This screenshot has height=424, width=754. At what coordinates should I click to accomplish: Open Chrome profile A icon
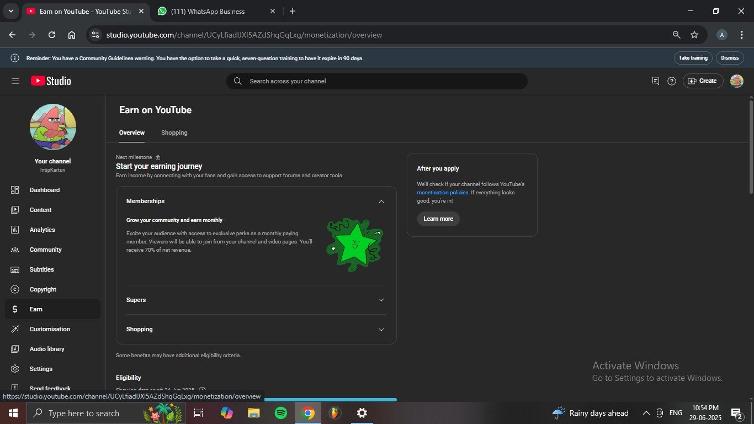point(721,35)
